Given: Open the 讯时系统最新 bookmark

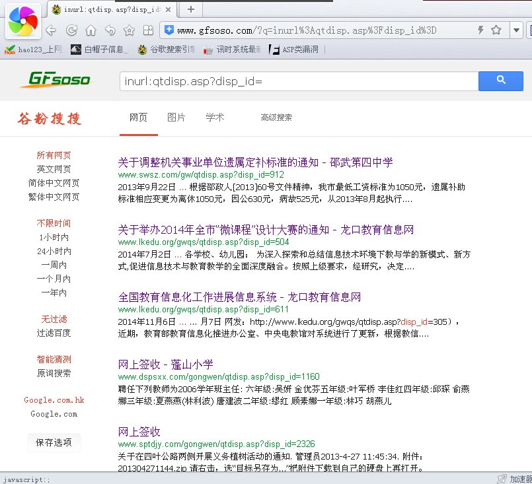Looking at the screenshot, I should tap(233, 50).
